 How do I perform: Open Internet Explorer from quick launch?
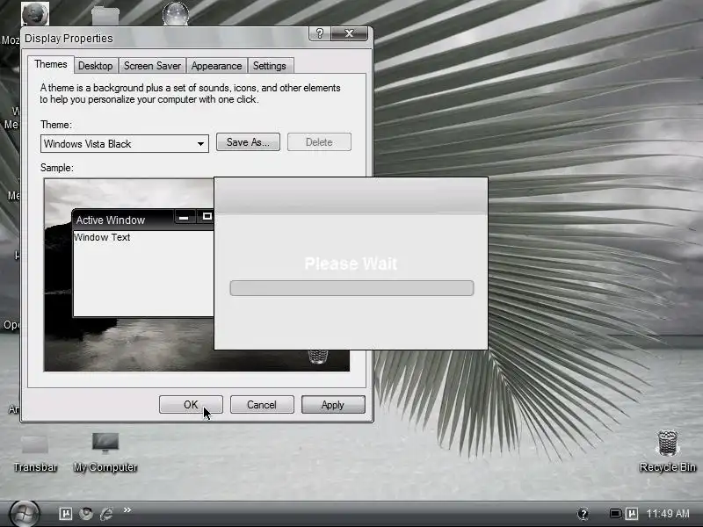tap(106, 514)
